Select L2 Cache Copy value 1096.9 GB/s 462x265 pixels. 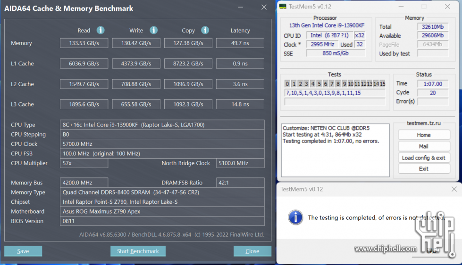click(x=188, y=84)
